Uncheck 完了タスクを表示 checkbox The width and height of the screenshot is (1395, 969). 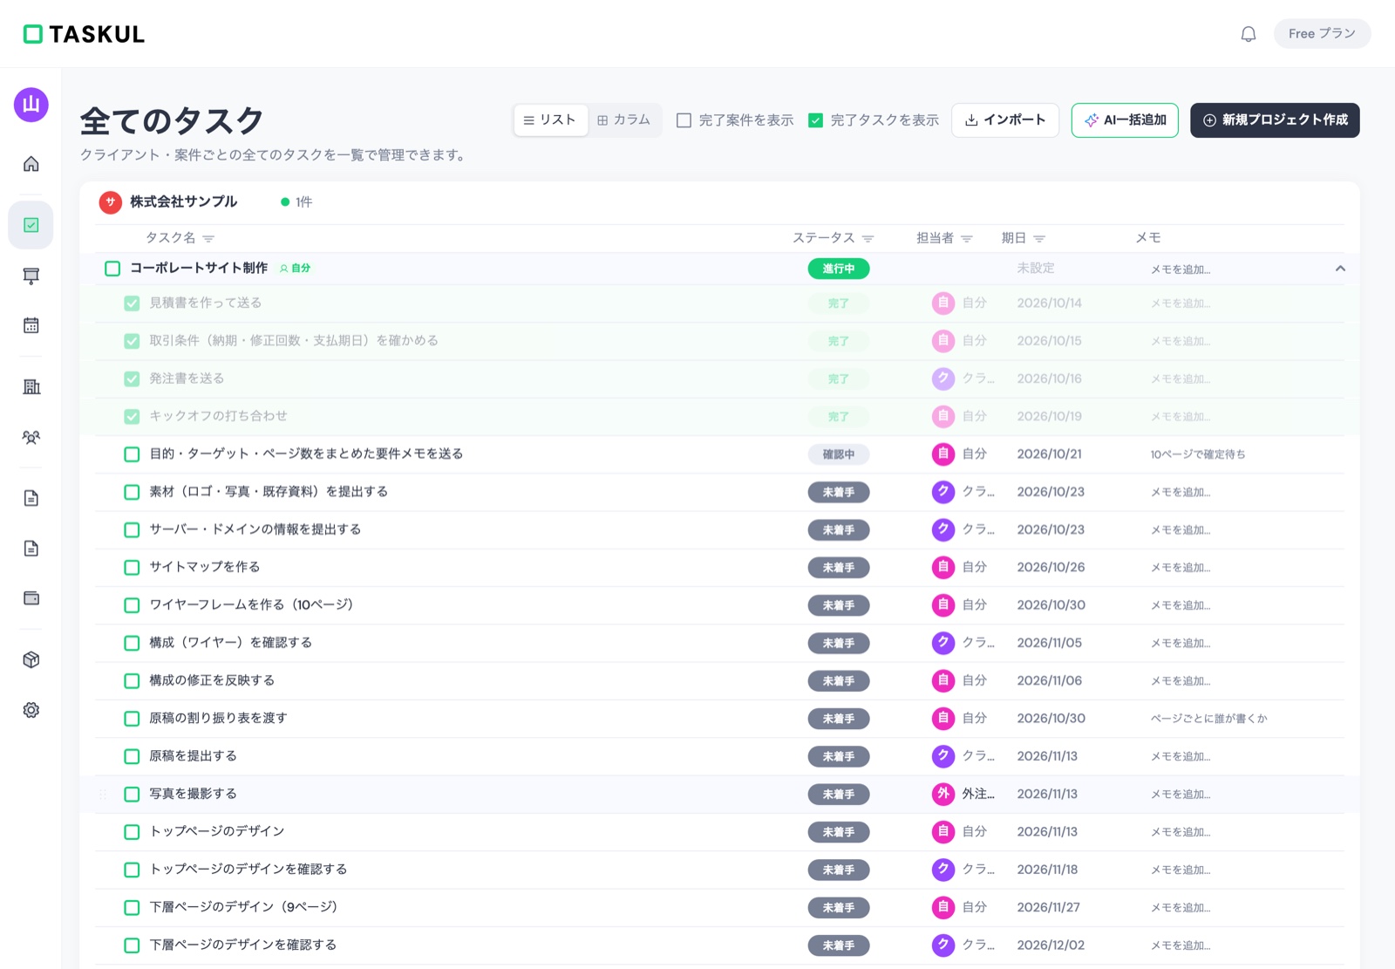coord(815,120)
